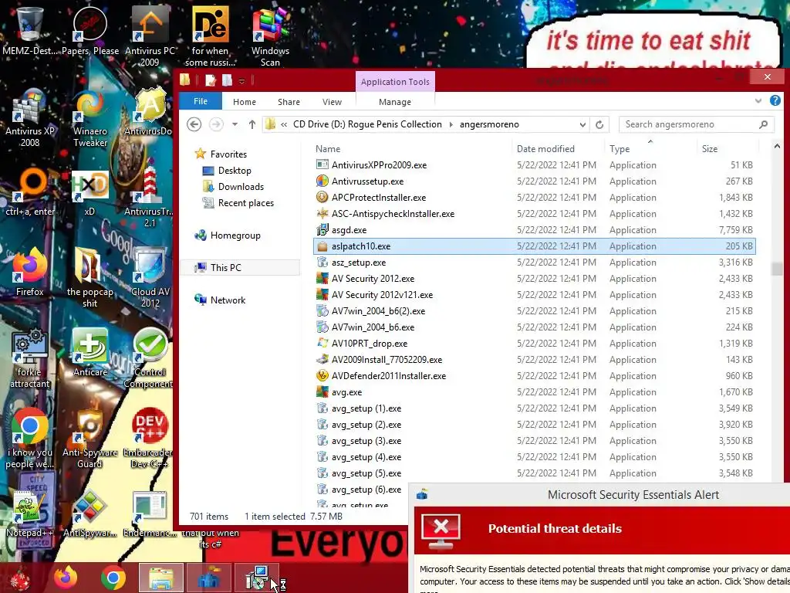Launch Winaero Tweaker desktop shortcut
Screen dimensions: 790x593
click(x=90, y=117)
